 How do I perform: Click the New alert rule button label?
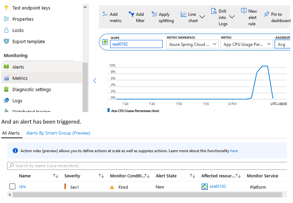coord(252,17)
